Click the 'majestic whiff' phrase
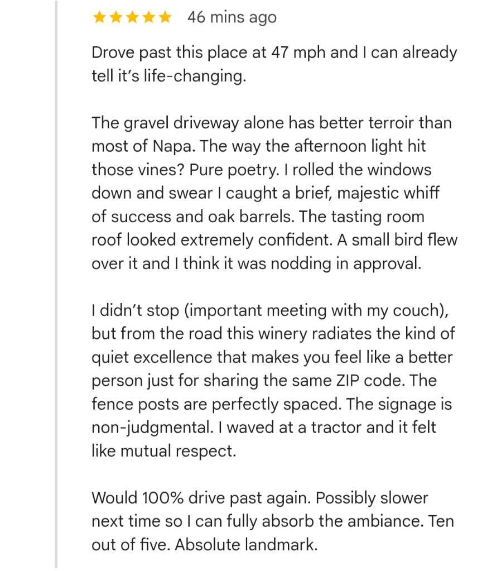The height and width of the screenshot is (571, 482). (x=388, y=193)
